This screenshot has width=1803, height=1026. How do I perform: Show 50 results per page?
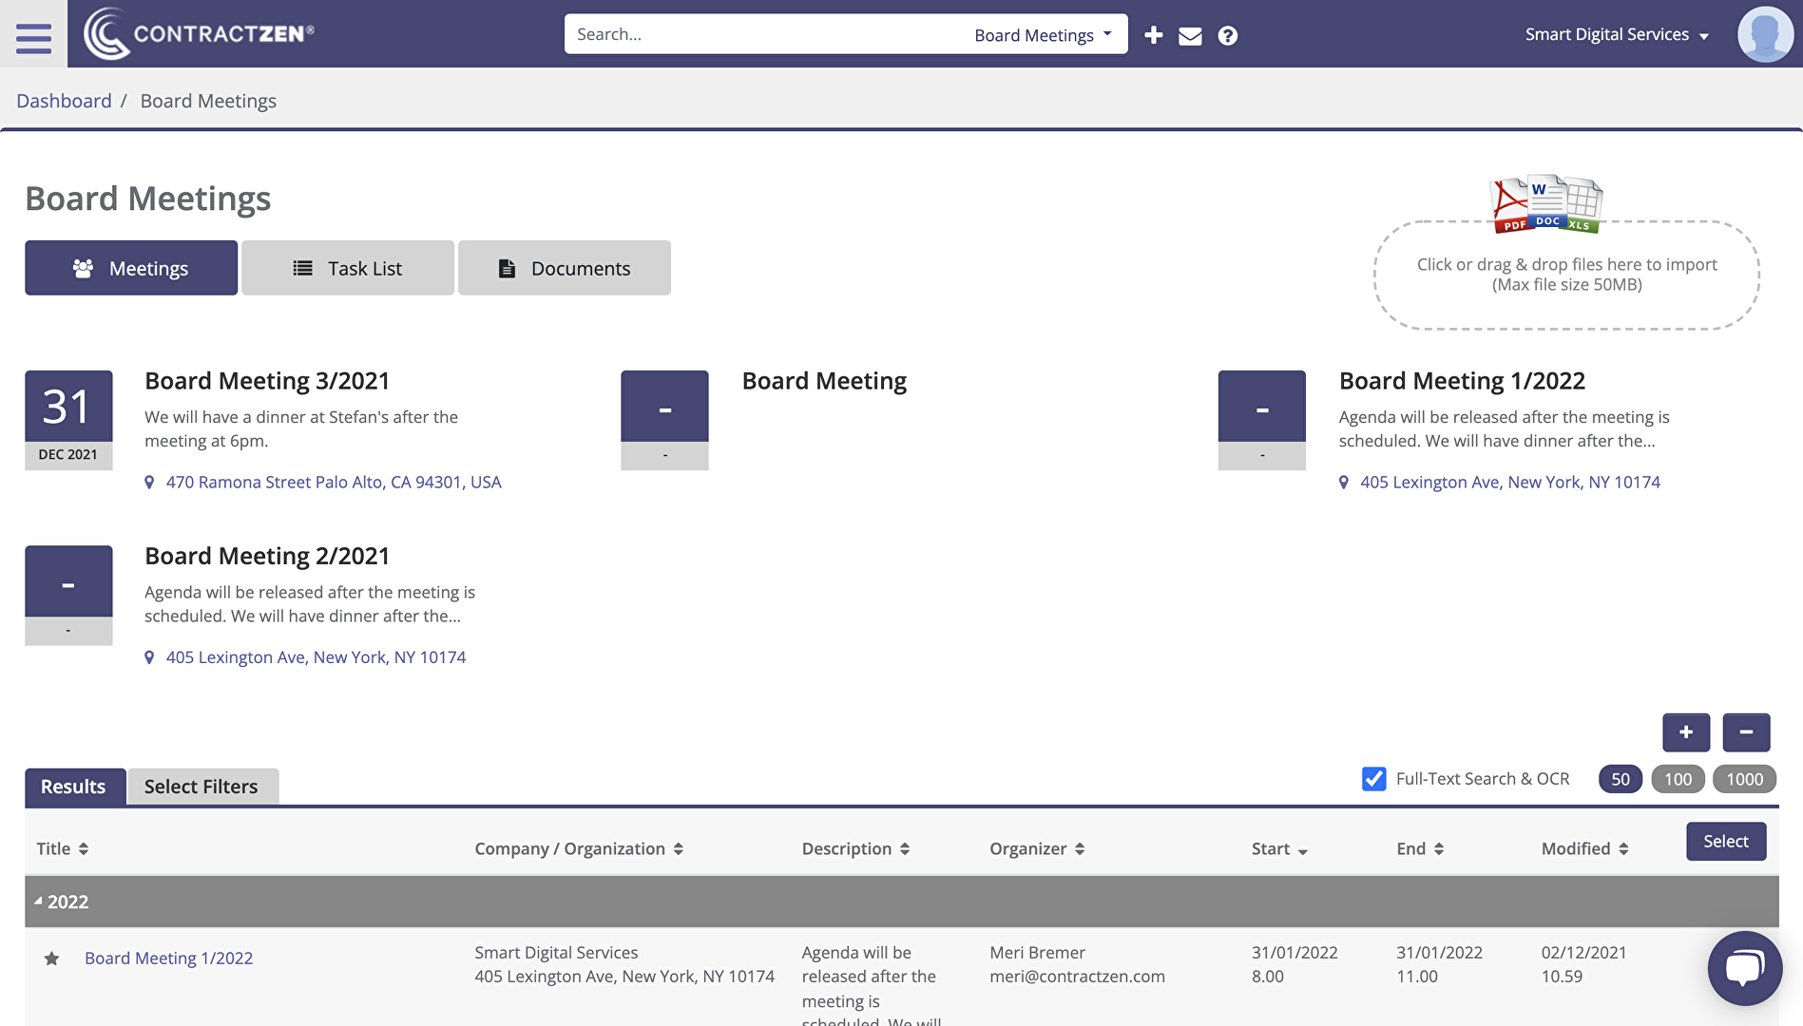(1621, 779)
